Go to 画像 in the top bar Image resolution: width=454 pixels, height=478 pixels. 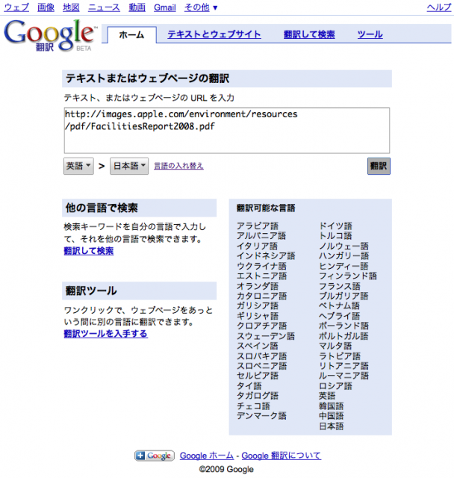[x=46, y=7]
